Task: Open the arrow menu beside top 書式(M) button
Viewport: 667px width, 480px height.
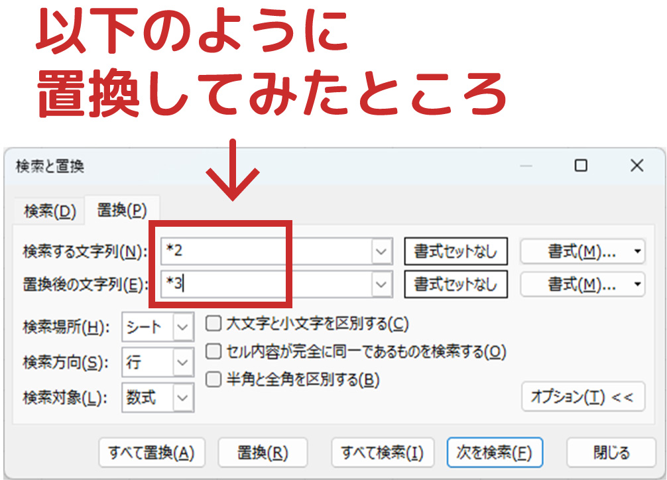Action: pos(637,251)
